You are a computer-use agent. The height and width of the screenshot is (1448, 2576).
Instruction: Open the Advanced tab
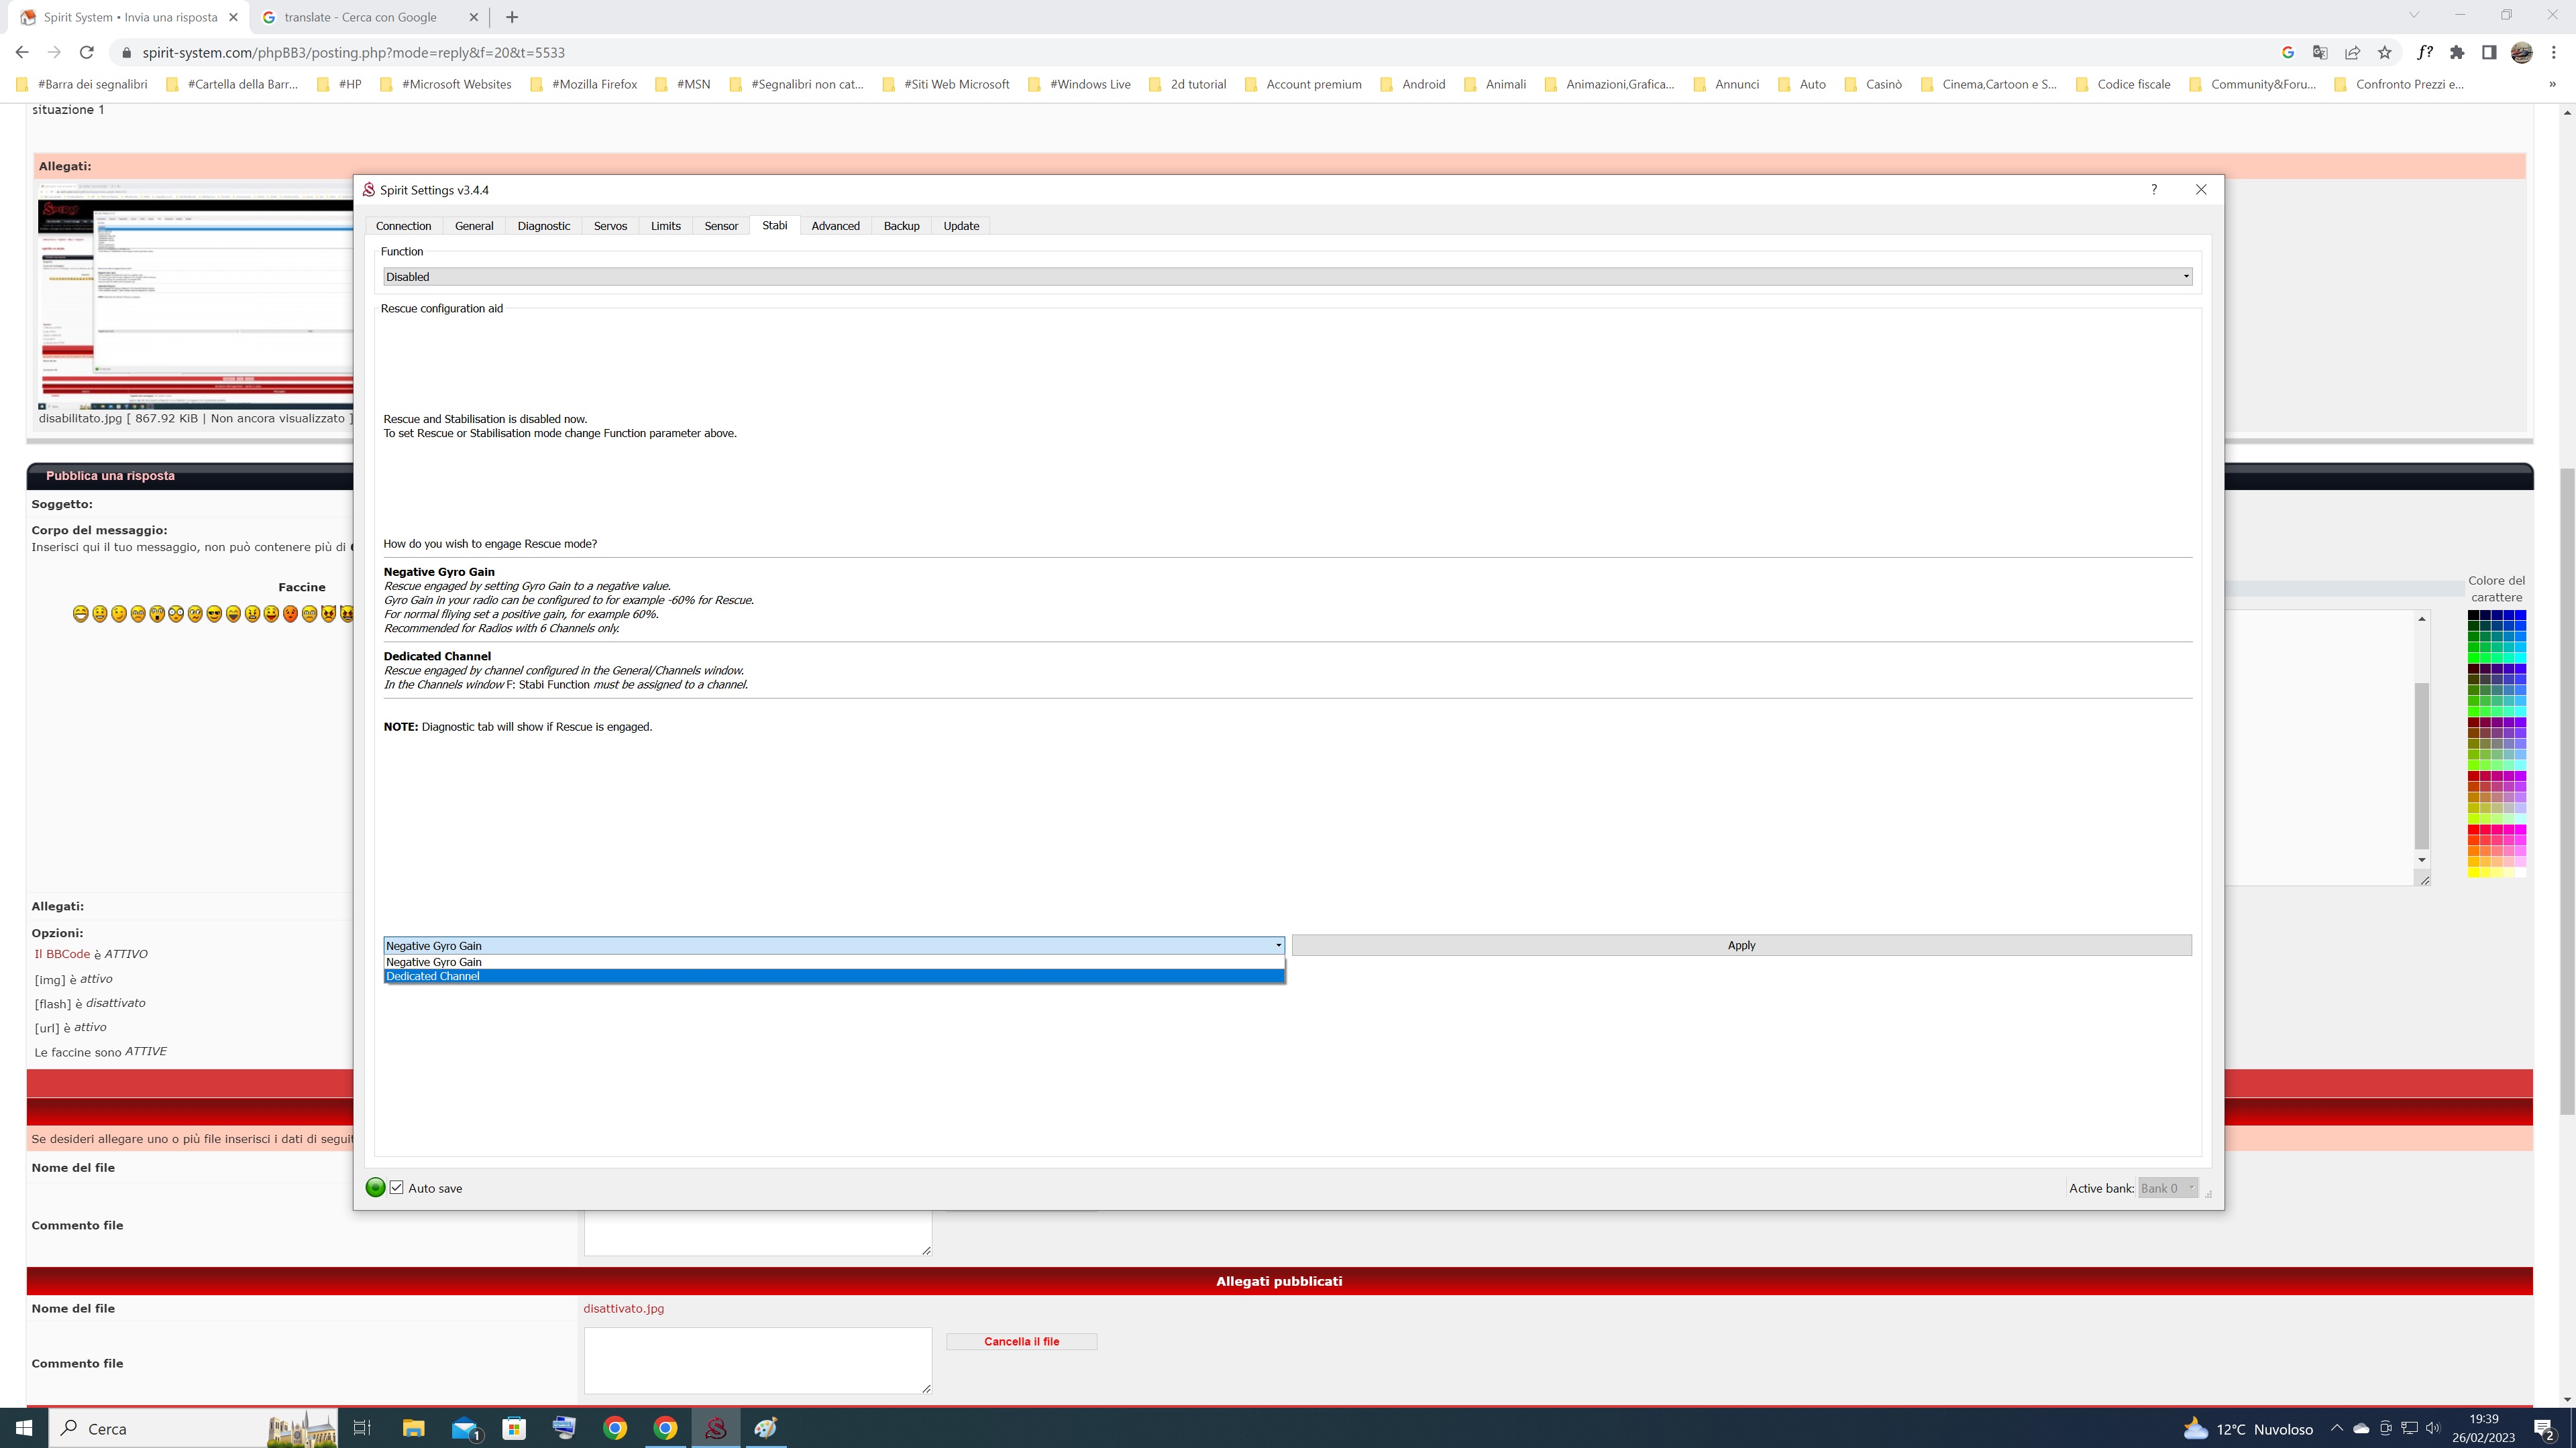[835, 226]
